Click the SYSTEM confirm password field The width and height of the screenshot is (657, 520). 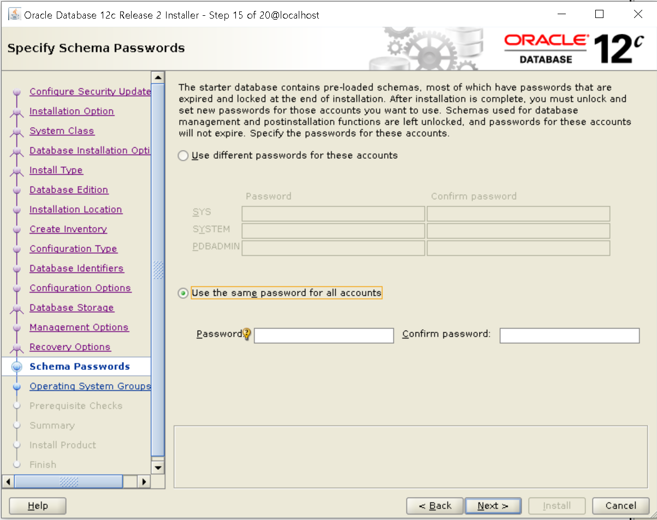[518, 231]
